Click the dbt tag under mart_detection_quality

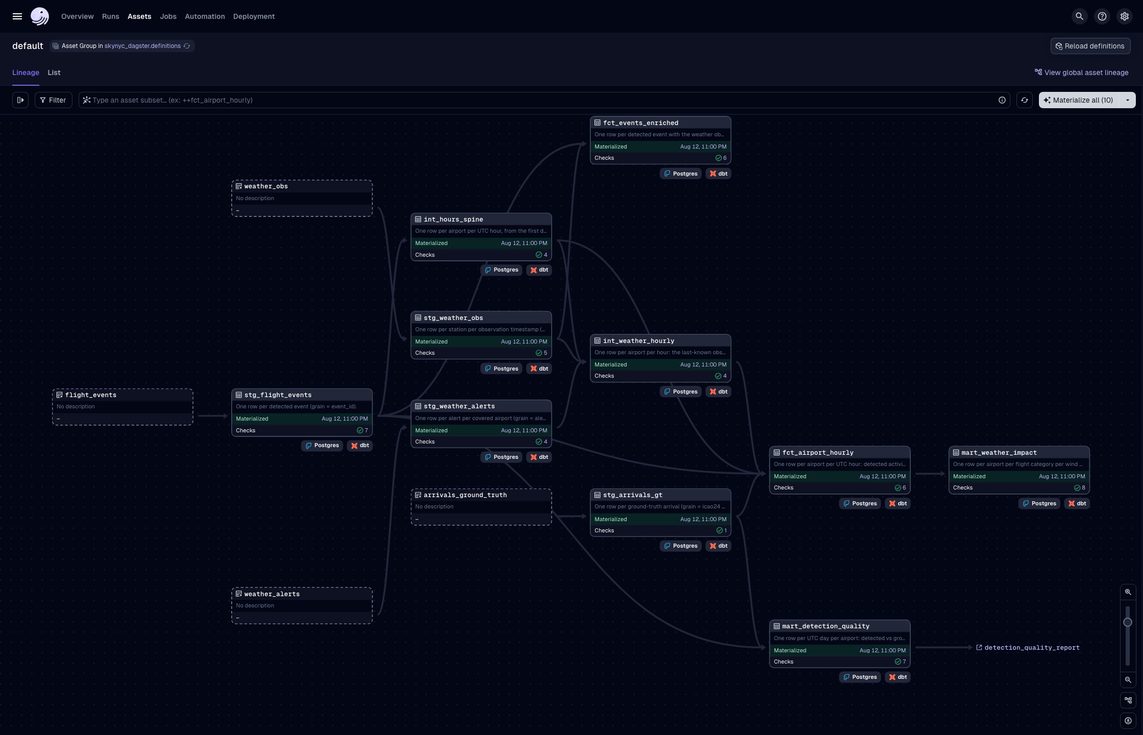click(x=898, y=677)
